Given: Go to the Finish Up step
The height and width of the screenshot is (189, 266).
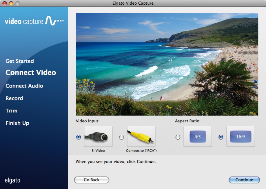Looking at the screenshot, I should (x=17, y=123).
